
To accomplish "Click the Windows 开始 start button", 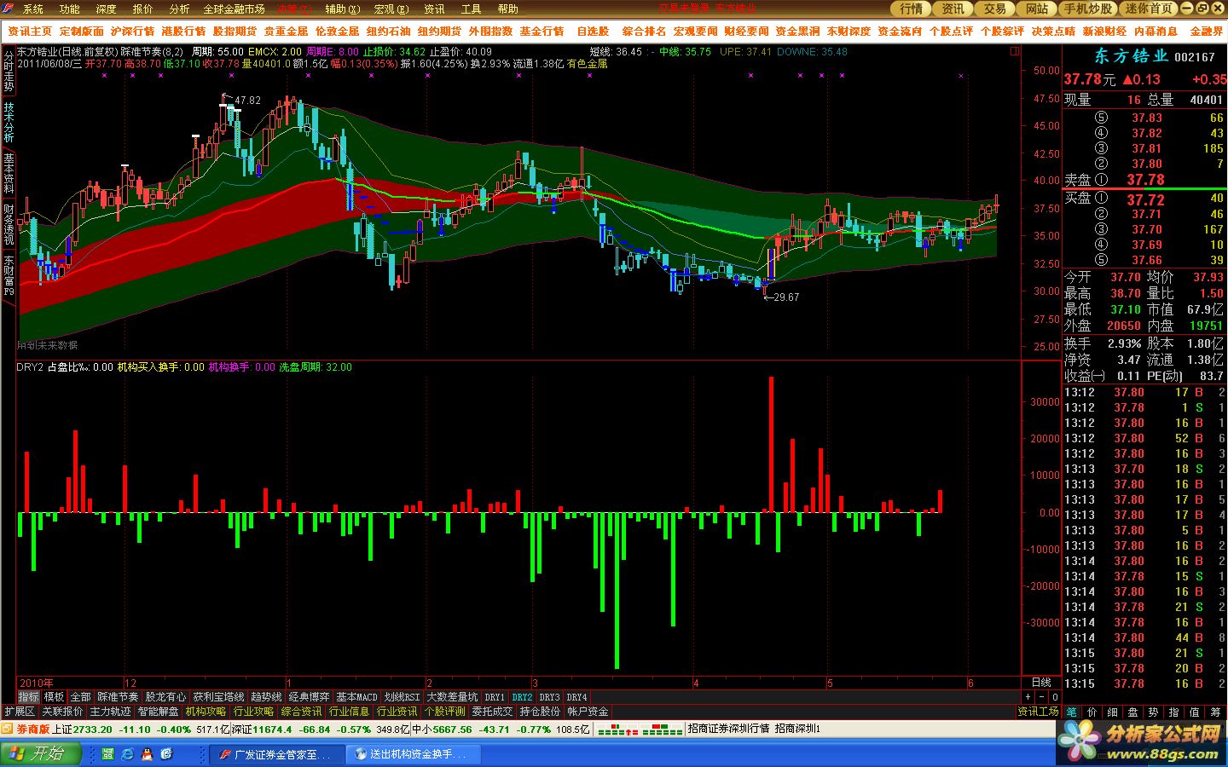I will (x=40, y=754).
